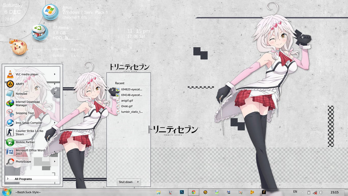Screen dimensions: 348x196
Task: Open Microsoft Office Word 2007
Action: [x=30, y=152]
